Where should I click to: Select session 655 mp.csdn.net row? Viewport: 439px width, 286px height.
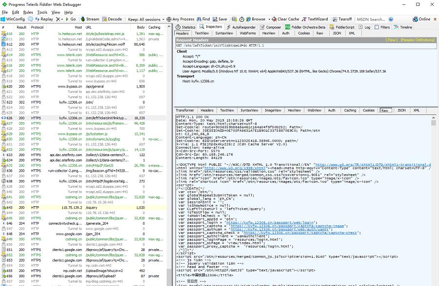(83, 270)
